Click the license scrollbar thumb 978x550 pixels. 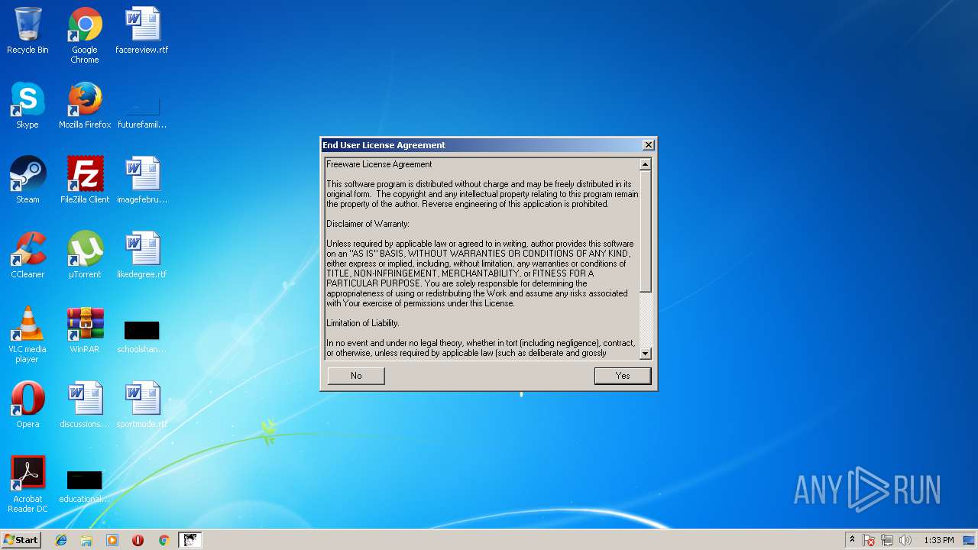[646, 231]
